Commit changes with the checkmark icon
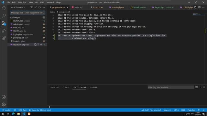The height and width of the screenshot is (116, 207). 36,7
